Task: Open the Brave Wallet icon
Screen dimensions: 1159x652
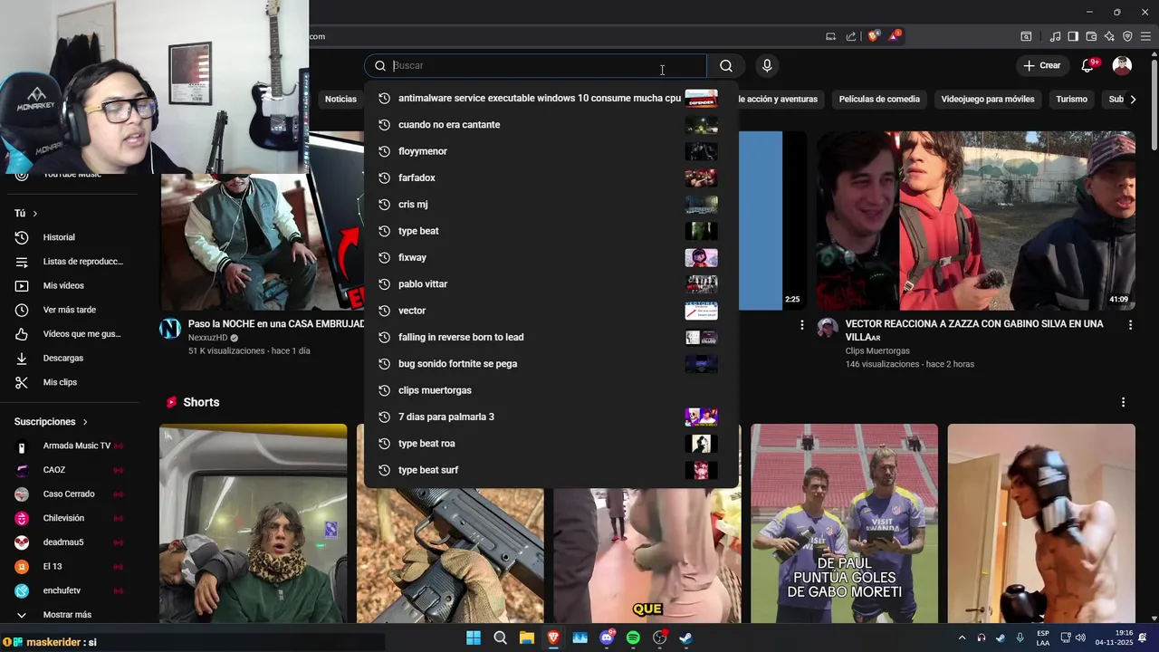Action: [1091, 36]
